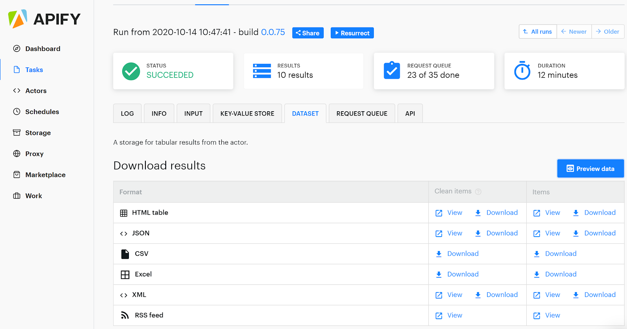
Task: Click the Tasks document icon
Action: (16, 70)
